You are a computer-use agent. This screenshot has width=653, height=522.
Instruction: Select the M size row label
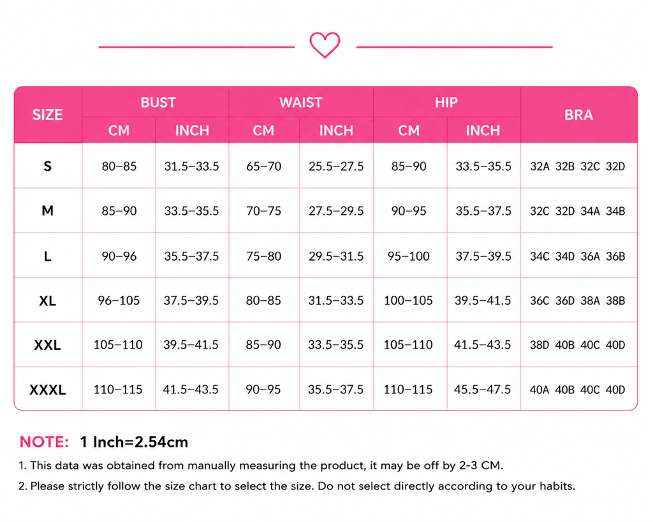coord(48,210)
